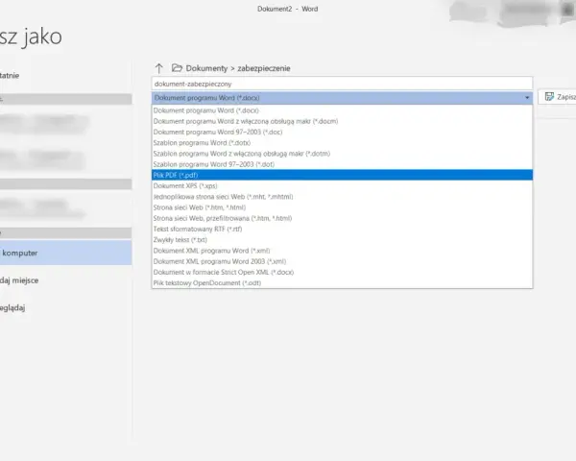This screenshot has width=576, height=461.
Task: Open the Ostatnie recent locations entry
Action: (10, 75)
